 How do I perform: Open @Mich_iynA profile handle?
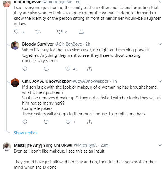(x=85, y=145)
